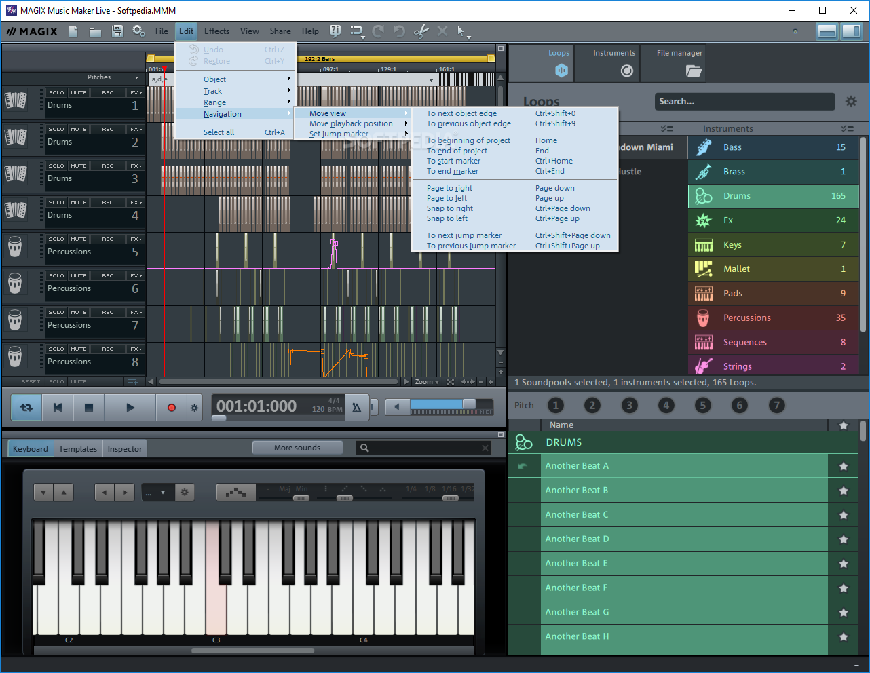Solo Percussions track 5
The width and height of the screenshot is (870, 673).
[x=56, y=239]
